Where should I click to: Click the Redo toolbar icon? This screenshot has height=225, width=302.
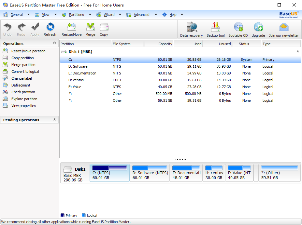tap(21, 27)
